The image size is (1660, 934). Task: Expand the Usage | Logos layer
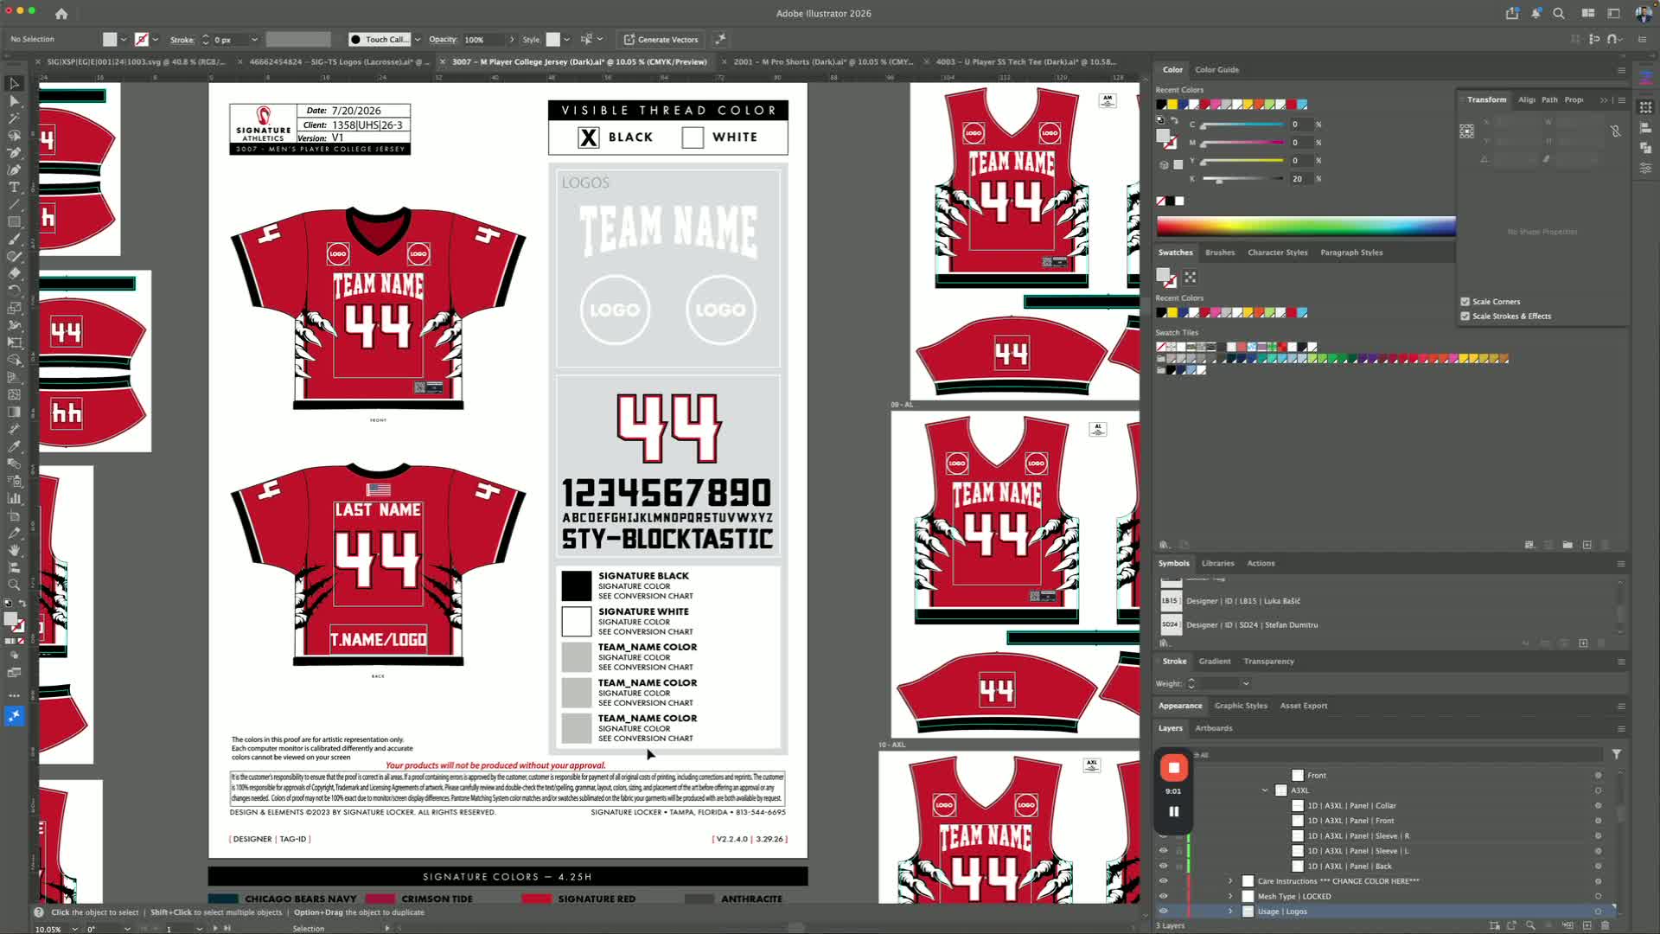(1230, 912)
